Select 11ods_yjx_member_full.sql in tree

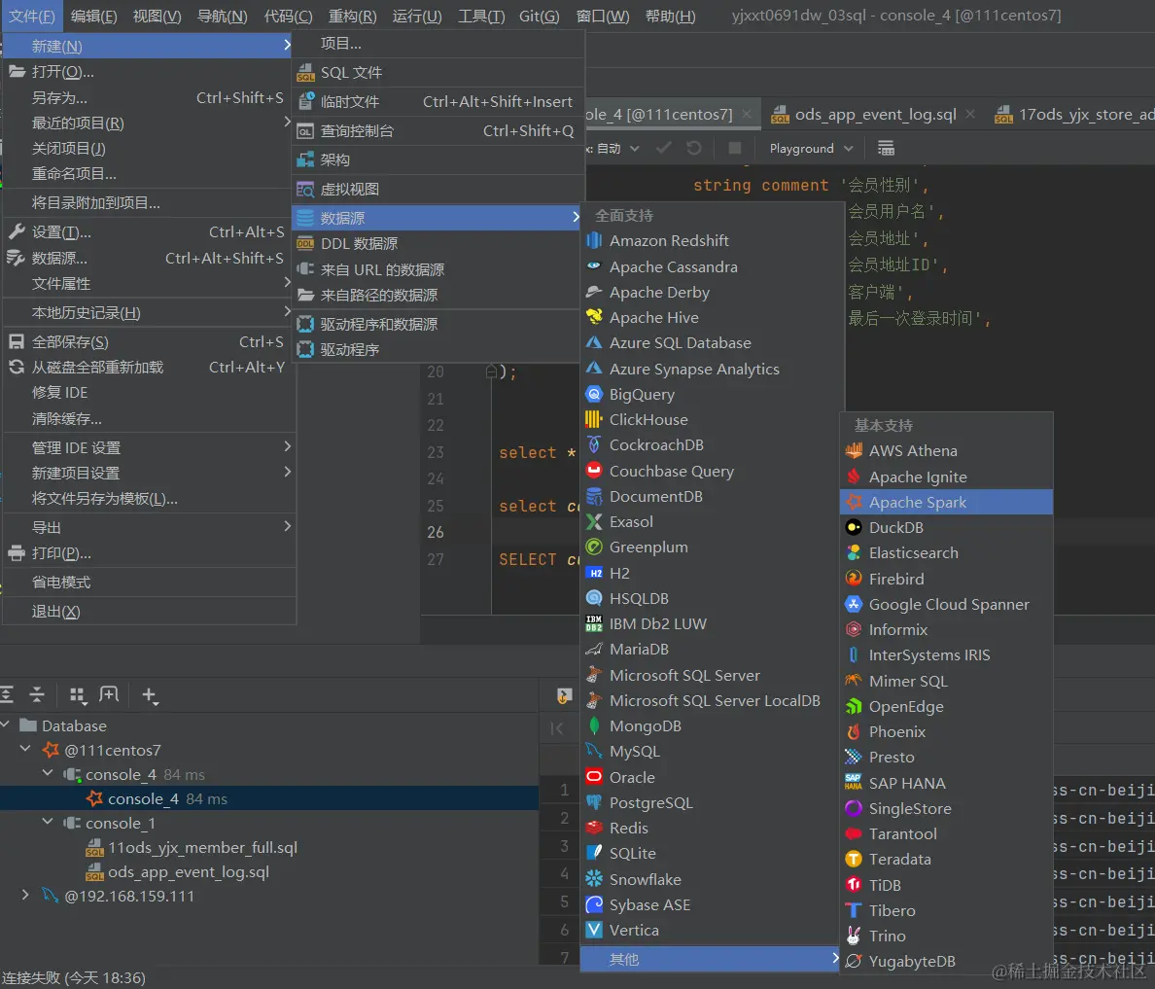tap(202, 847)
